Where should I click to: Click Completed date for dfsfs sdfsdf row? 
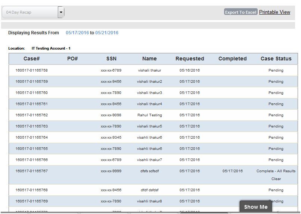point(232,171)
